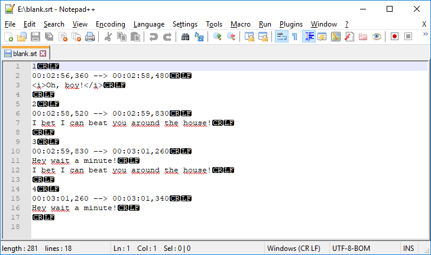Print the document
Screen dimensions: 431x255
(x=90, y=37)
